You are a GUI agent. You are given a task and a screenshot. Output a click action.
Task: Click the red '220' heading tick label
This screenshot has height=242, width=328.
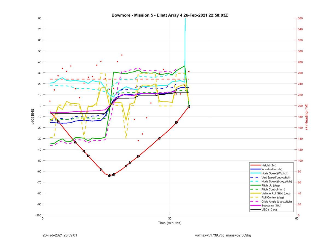(x=300, y=95)
